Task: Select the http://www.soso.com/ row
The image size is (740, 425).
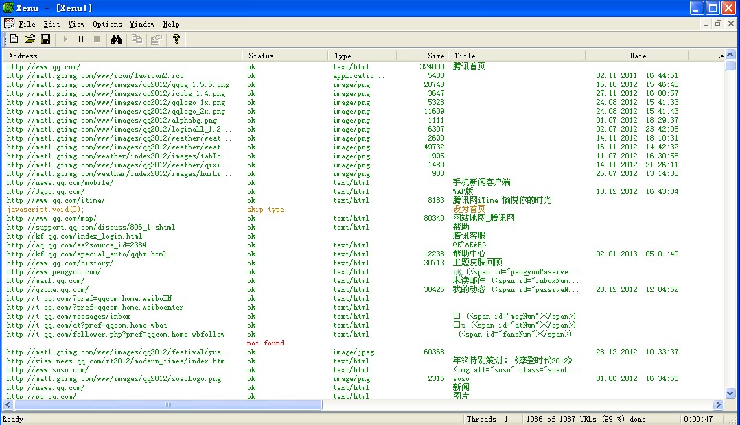Action: 47,370
